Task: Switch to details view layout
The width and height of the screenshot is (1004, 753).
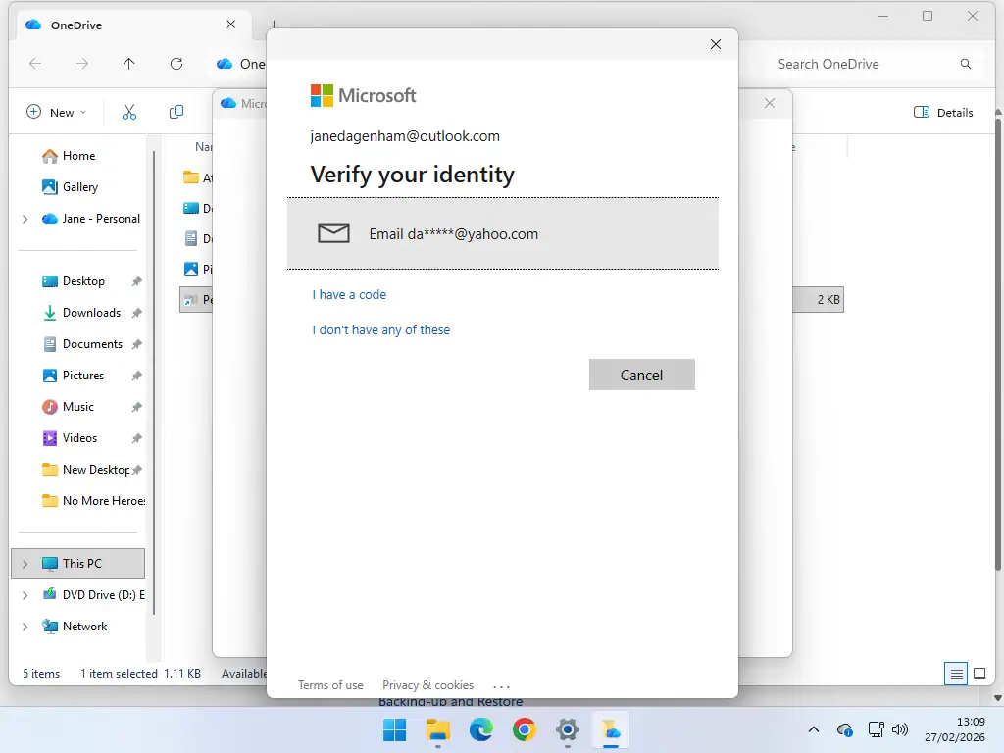Action: 956,674
